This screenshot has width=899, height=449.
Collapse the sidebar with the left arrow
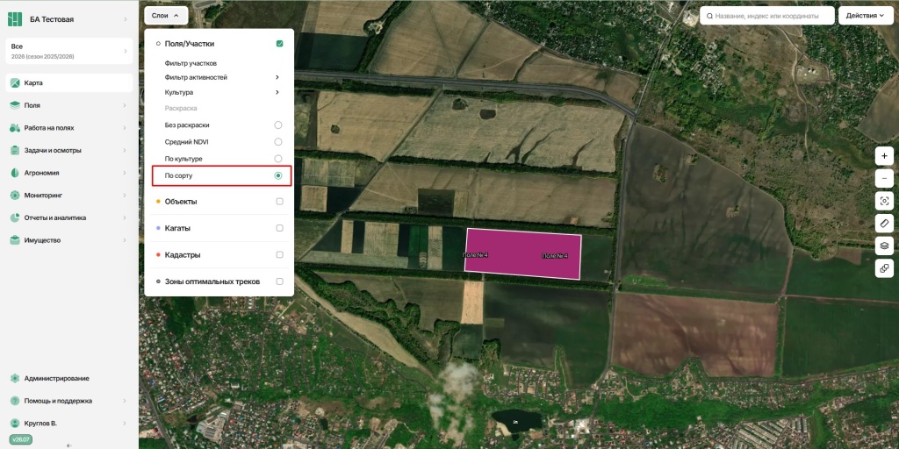tap(69, 445)
